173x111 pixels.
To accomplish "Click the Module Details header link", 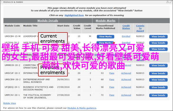I will [48, 21].
